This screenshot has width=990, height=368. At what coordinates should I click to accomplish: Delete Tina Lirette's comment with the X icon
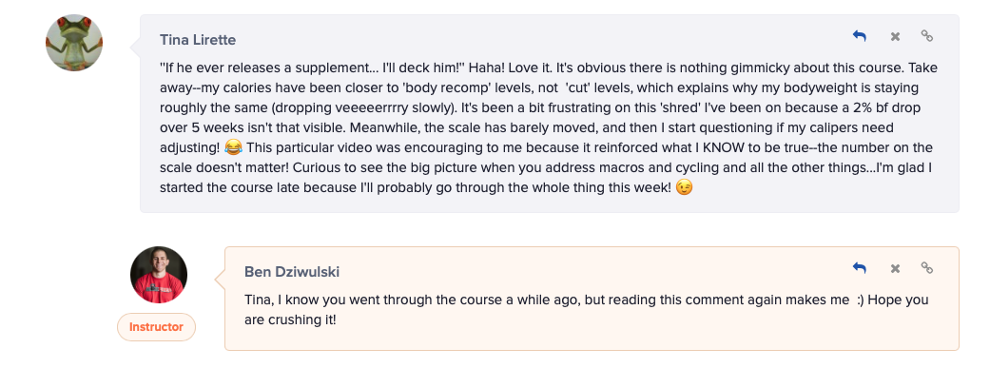click(x=895, y=37)
